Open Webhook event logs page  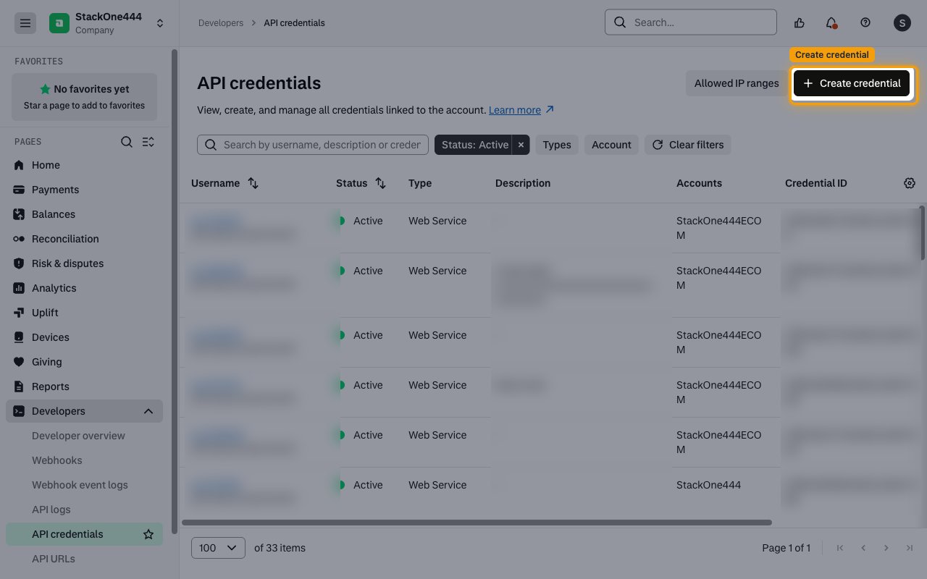pos(84,485)
